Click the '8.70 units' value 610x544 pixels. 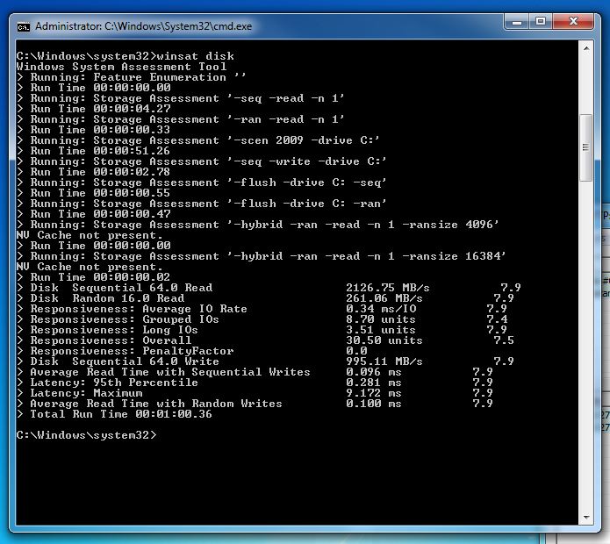[381, 319]
